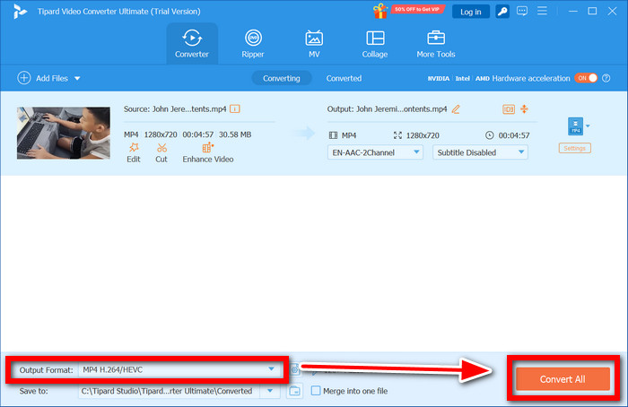628x407 pixels.
Task: Click the Add Files plus icon
Action: [x=24, y=78]
